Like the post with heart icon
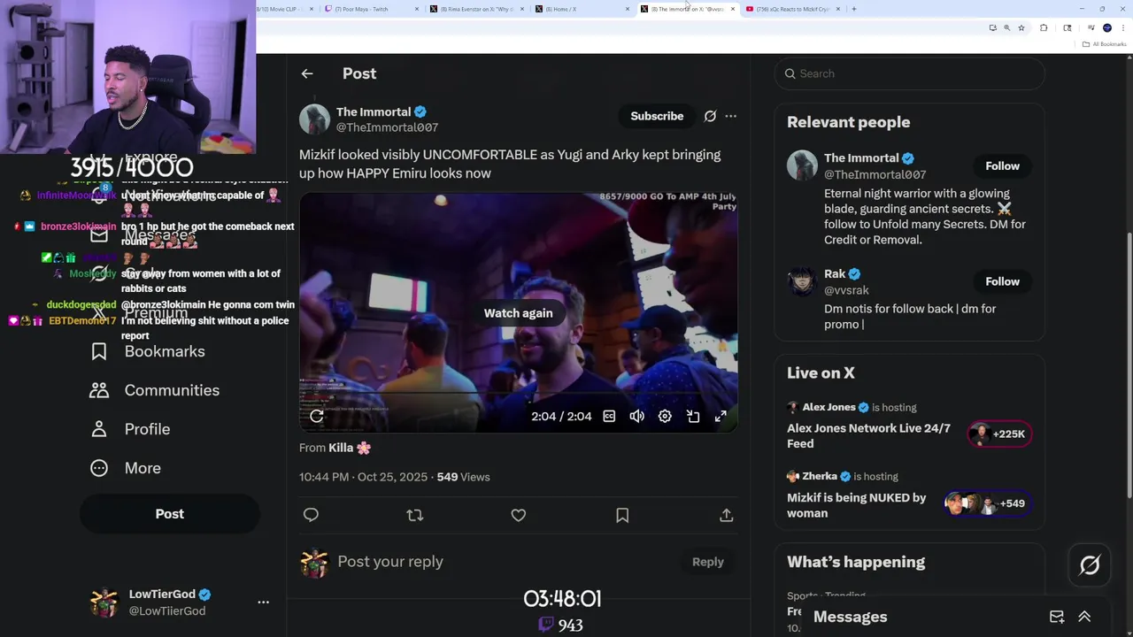The width and height of the screenshot is (1133, 637). (519, 515)
